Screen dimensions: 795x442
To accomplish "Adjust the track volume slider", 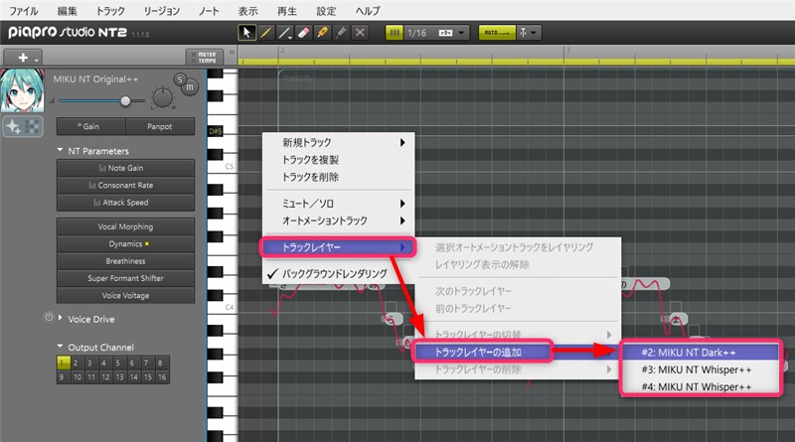I will coord(125,101).
